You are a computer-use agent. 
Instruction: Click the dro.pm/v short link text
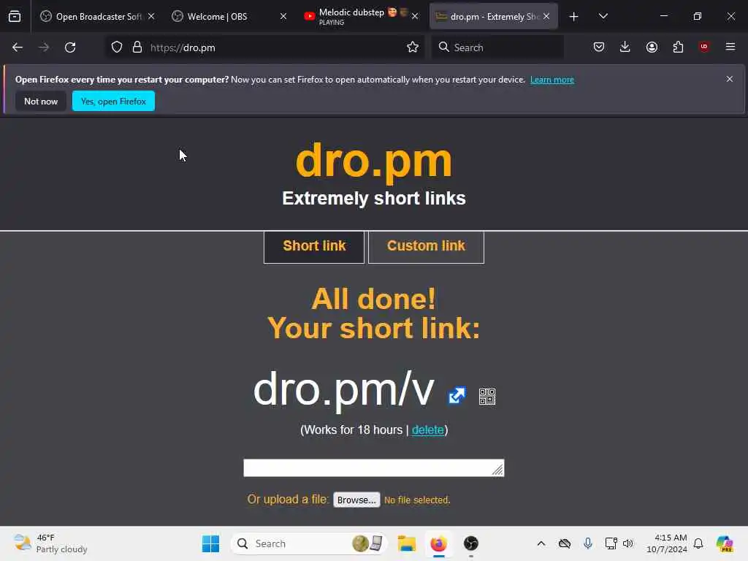pos(343,390)
